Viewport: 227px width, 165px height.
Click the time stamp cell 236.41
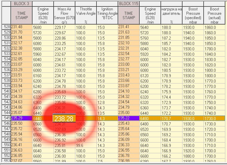click(x=21, y=145)
